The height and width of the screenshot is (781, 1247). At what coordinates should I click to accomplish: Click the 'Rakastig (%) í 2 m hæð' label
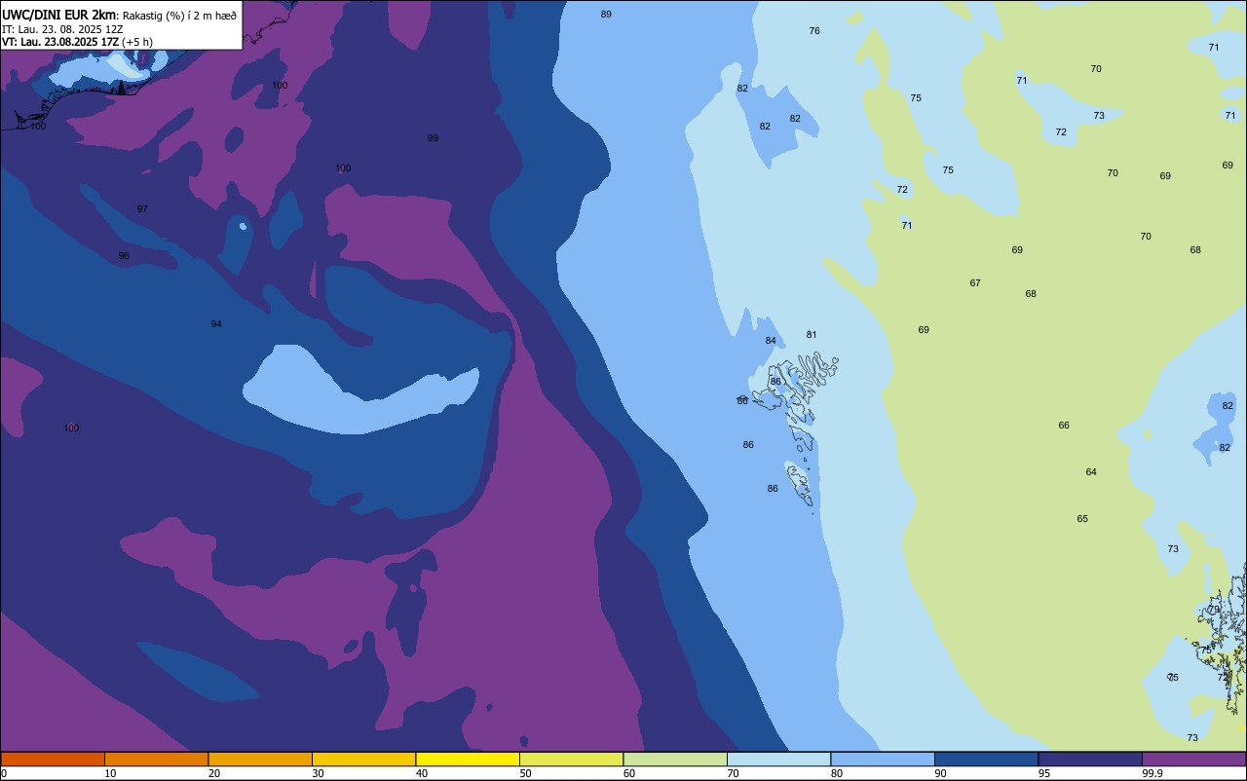point(179,15)
